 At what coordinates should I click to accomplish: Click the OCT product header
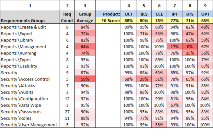(x=128, y=14)
